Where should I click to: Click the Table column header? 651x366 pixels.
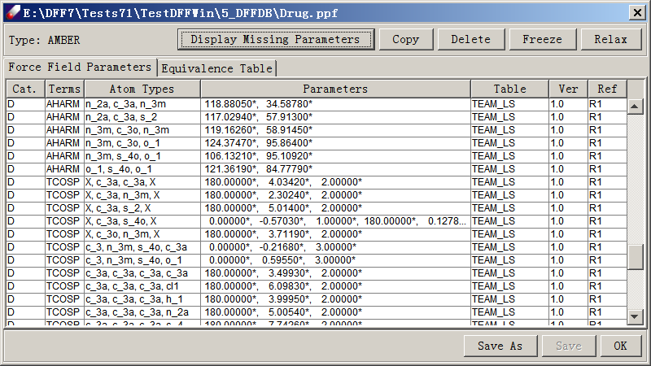[510, 89]
